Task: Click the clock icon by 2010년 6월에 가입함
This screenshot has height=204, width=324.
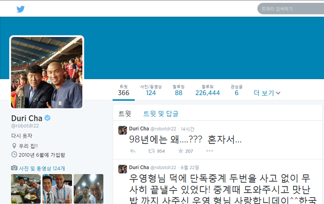Action: [14, 155]
